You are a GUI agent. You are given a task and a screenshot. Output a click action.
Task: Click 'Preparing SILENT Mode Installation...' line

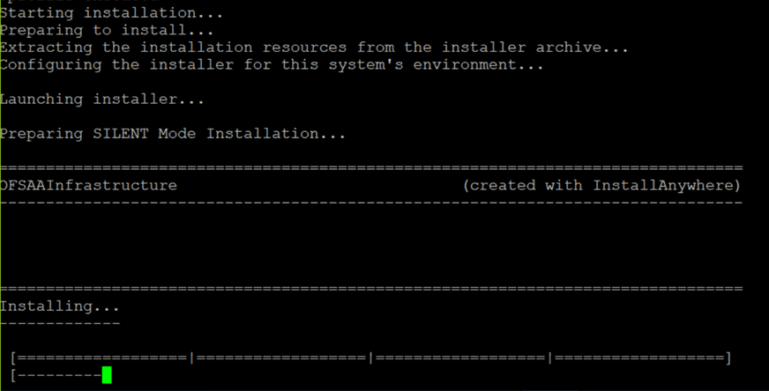173,134
